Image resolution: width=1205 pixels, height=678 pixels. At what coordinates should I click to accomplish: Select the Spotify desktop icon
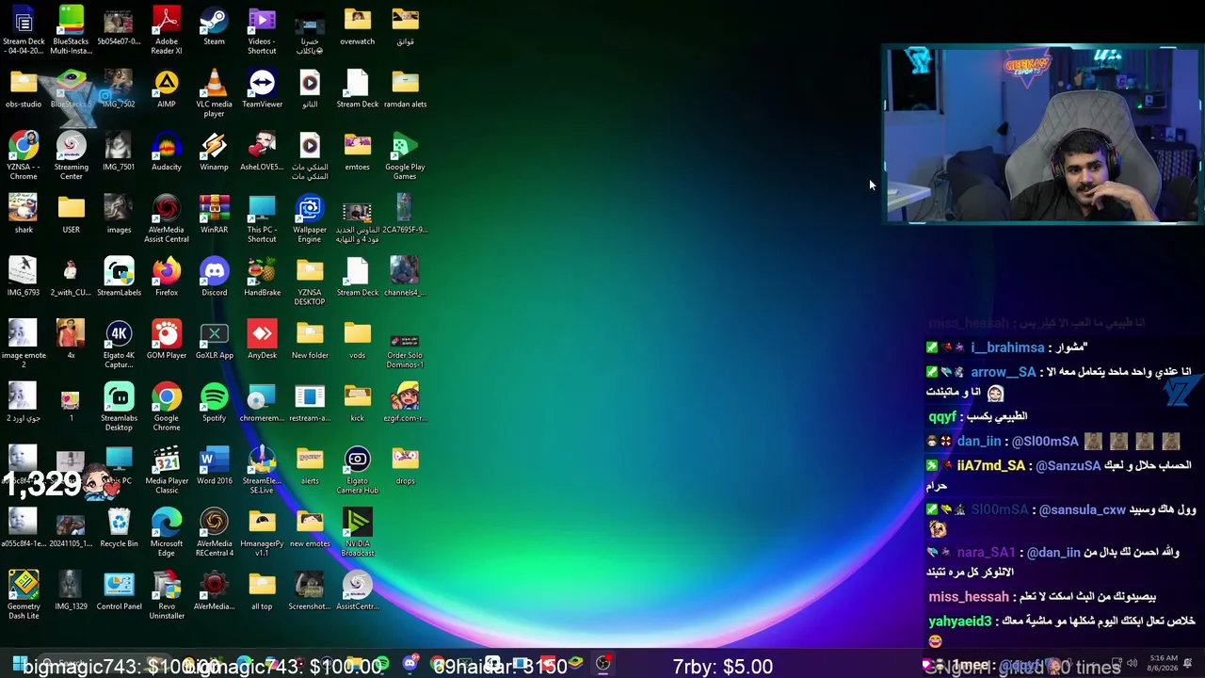click(214, 402)
